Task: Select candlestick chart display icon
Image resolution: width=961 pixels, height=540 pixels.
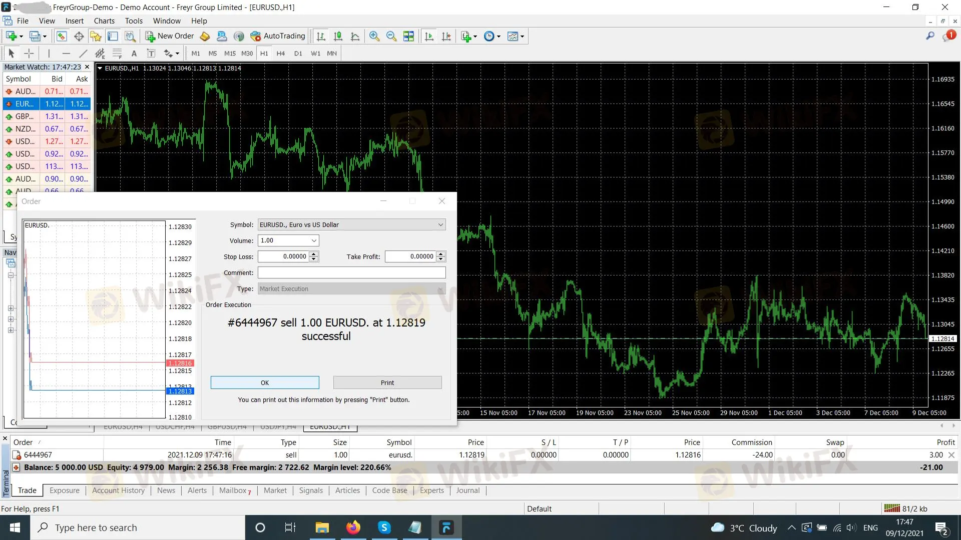Action: click(338, 36)
